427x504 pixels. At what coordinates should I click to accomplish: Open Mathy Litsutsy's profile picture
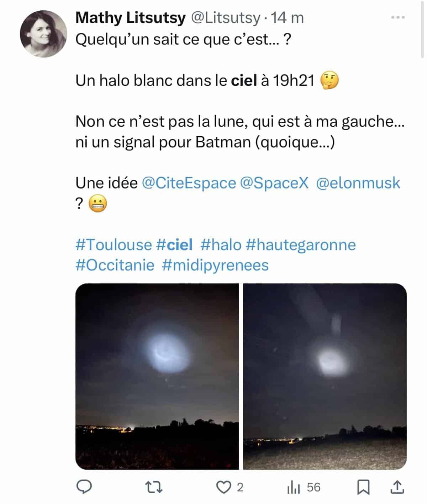pos(43,34)
